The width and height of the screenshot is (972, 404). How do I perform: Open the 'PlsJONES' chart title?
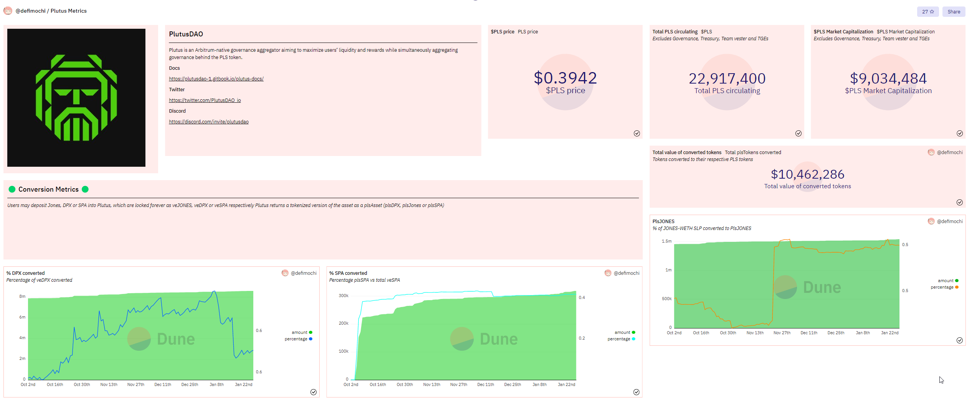pos(663,222)
